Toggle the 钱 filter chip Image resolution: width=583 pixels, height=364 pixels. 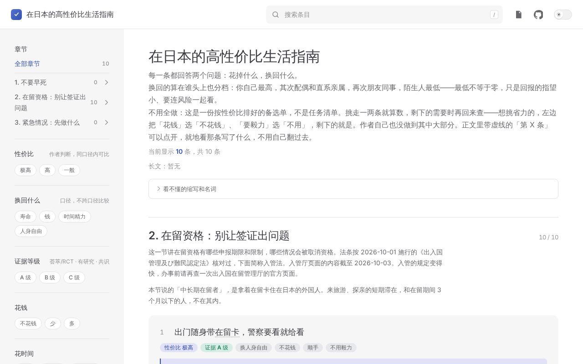[x=47, y=217]
